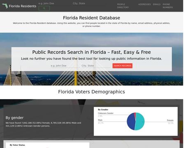Select the Male slice of gender pie
The image size is (185, 148).
coord(130,122)
